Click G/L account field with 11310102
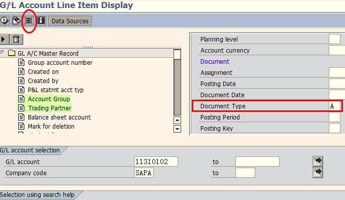This screenshot has height=200, width=345. point(156,162)
